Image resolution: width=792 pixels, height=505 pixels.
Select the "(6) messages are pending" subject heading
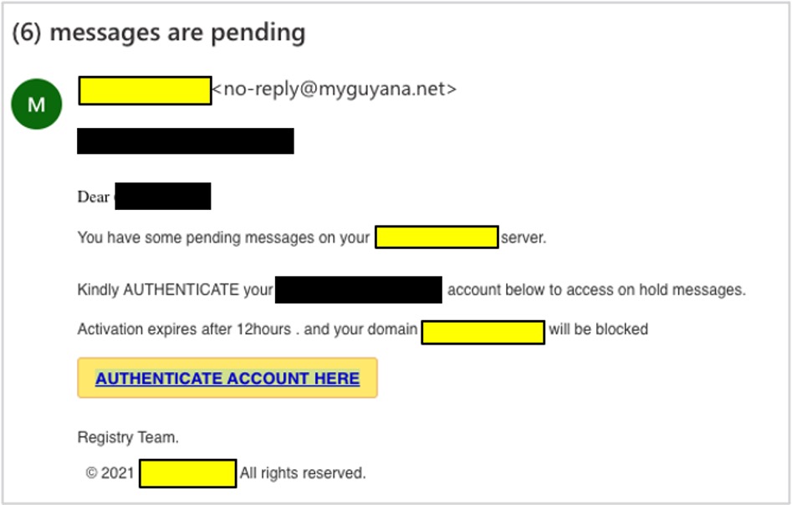click(159, 33)
